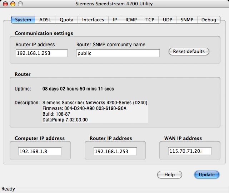The width and height of the screenshot is (229, 193).
Task: Click the Router section heading
Action: tap(23, 74)
